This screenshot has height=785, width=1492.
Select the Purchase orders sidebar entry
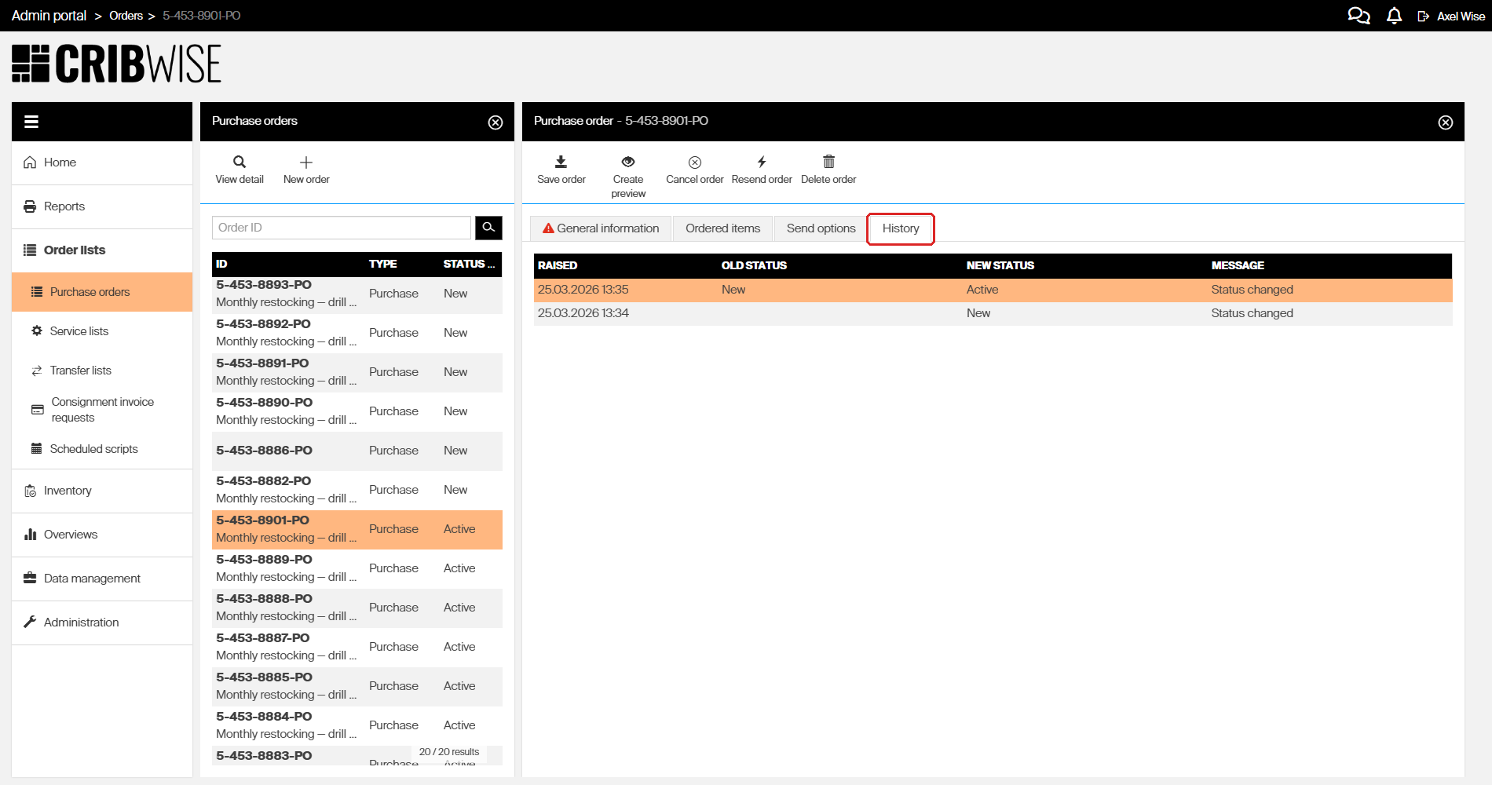[x=90, y=291]
